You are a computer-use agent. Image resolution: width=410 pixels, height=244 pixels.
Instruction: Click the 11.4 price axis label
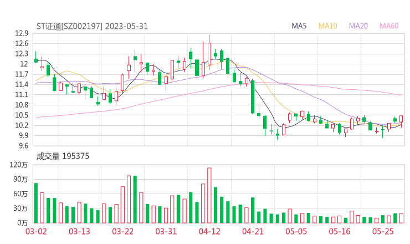click(22, 84)
